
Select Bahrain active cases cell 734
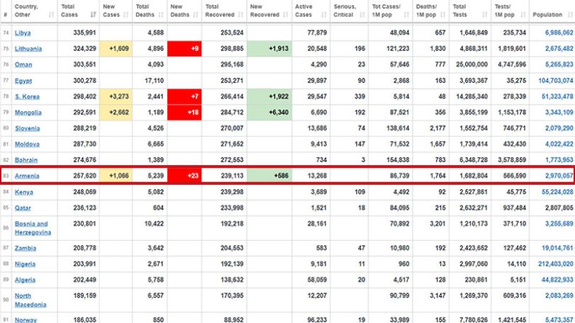(x=311, y=160)
